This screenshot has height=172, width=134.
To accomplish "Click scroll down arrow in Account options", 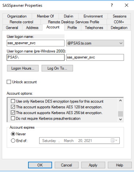I will (120, 119).
